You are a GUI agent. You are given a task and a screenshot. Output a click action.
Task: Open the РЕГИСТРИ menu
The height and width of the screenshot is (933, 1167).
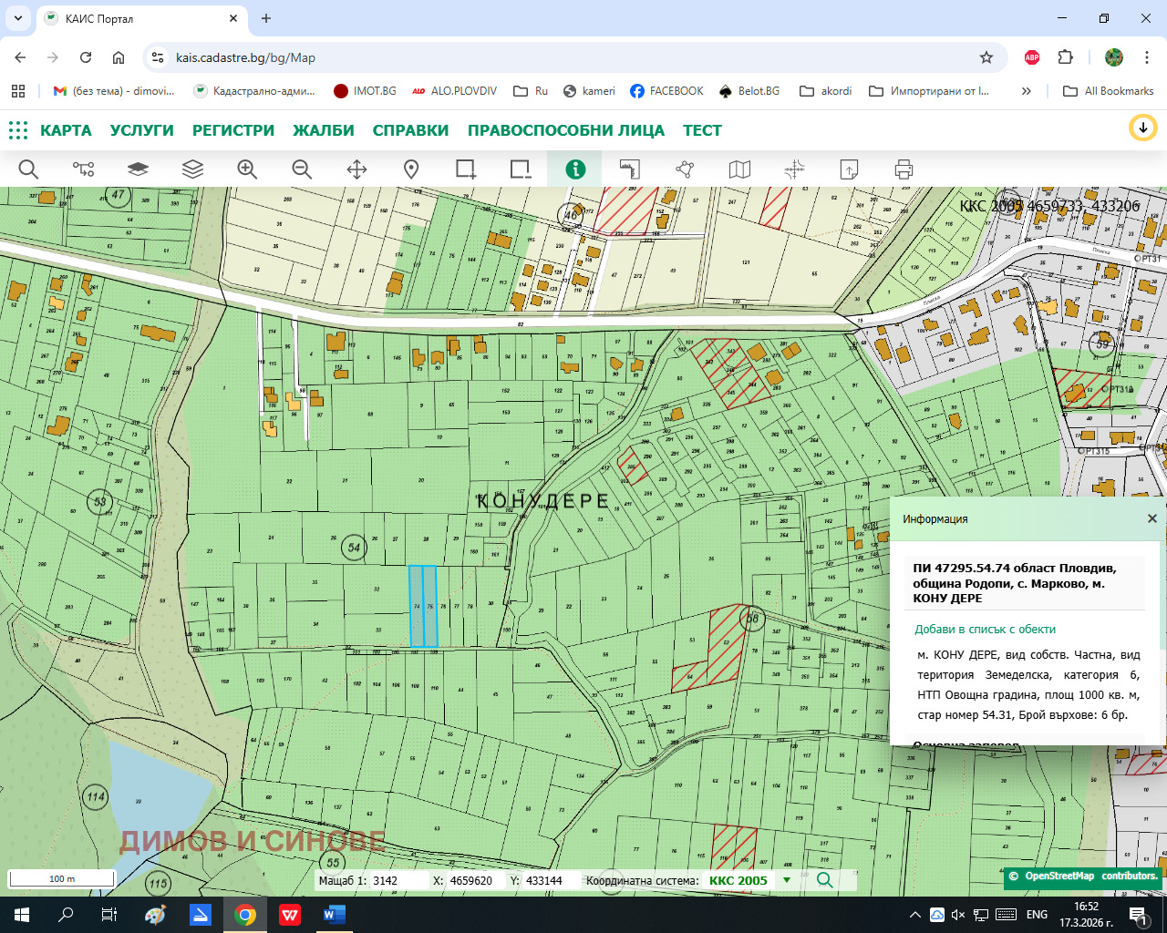coord(232,130)
